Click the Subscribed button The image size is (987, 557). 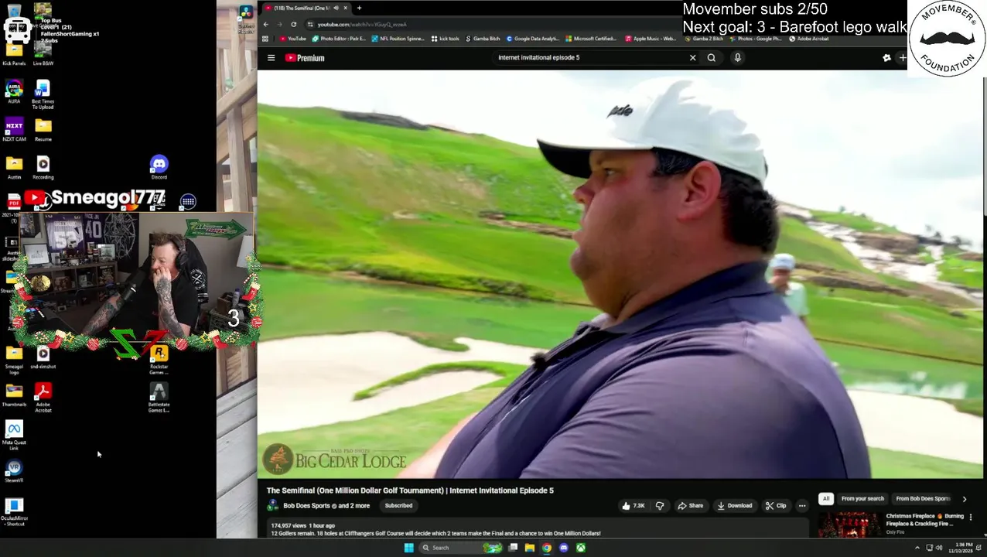(x=398, y=506)
